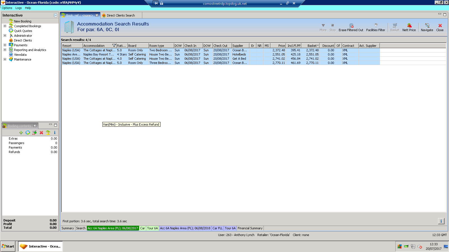Select the Three Bedroom room type row
The width and height of the screenshot is (449, 252).
click(221, 63)
